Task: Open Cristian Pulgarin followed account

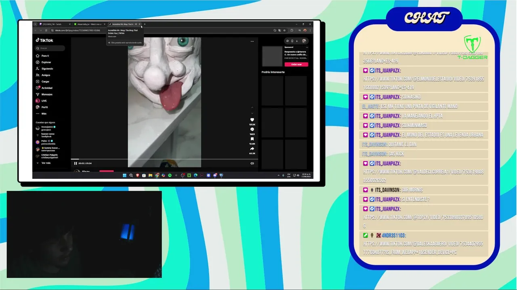Action: click(x=47, y=156)
